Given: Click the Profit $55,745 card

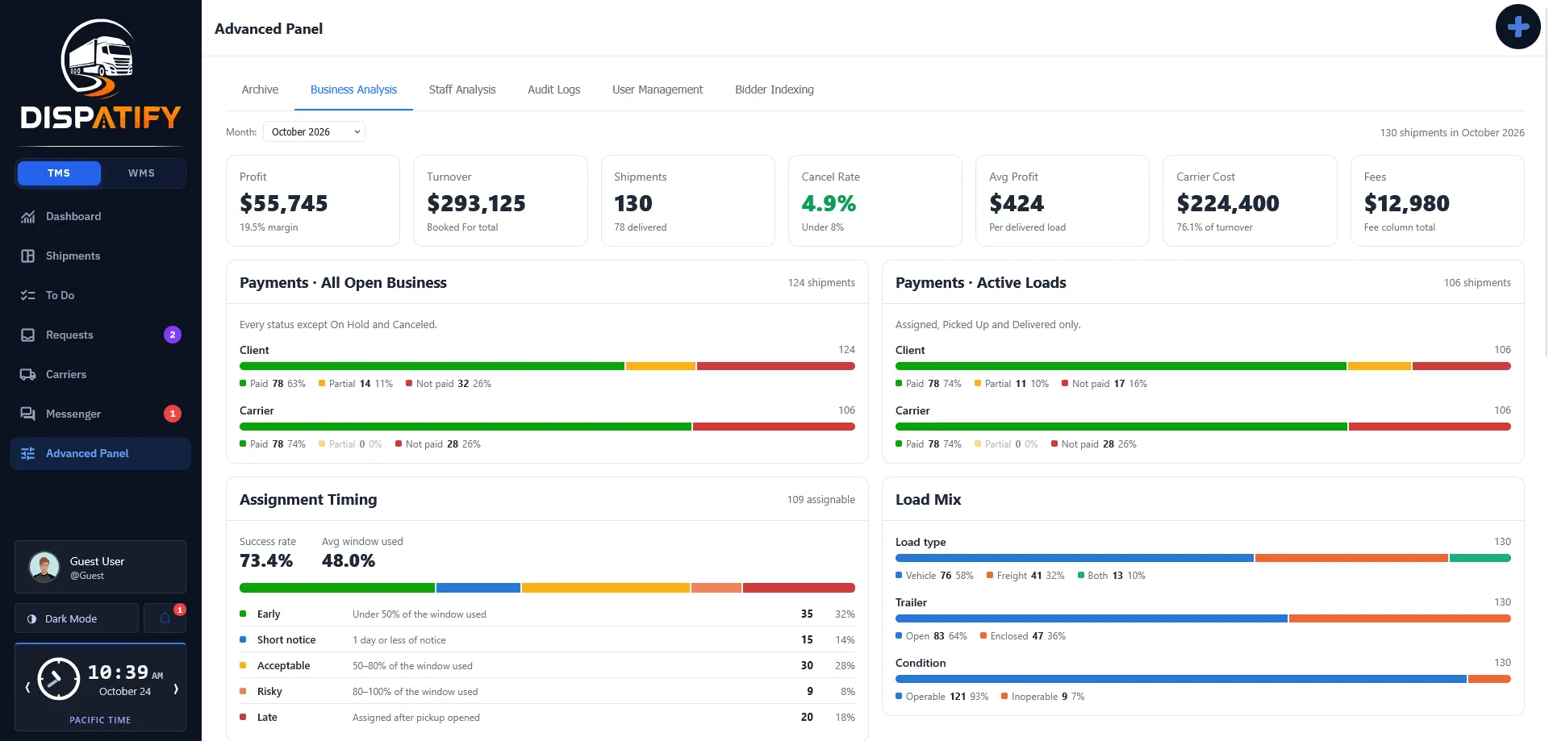Looking at the screenshot, I should [x=313, y=201].
